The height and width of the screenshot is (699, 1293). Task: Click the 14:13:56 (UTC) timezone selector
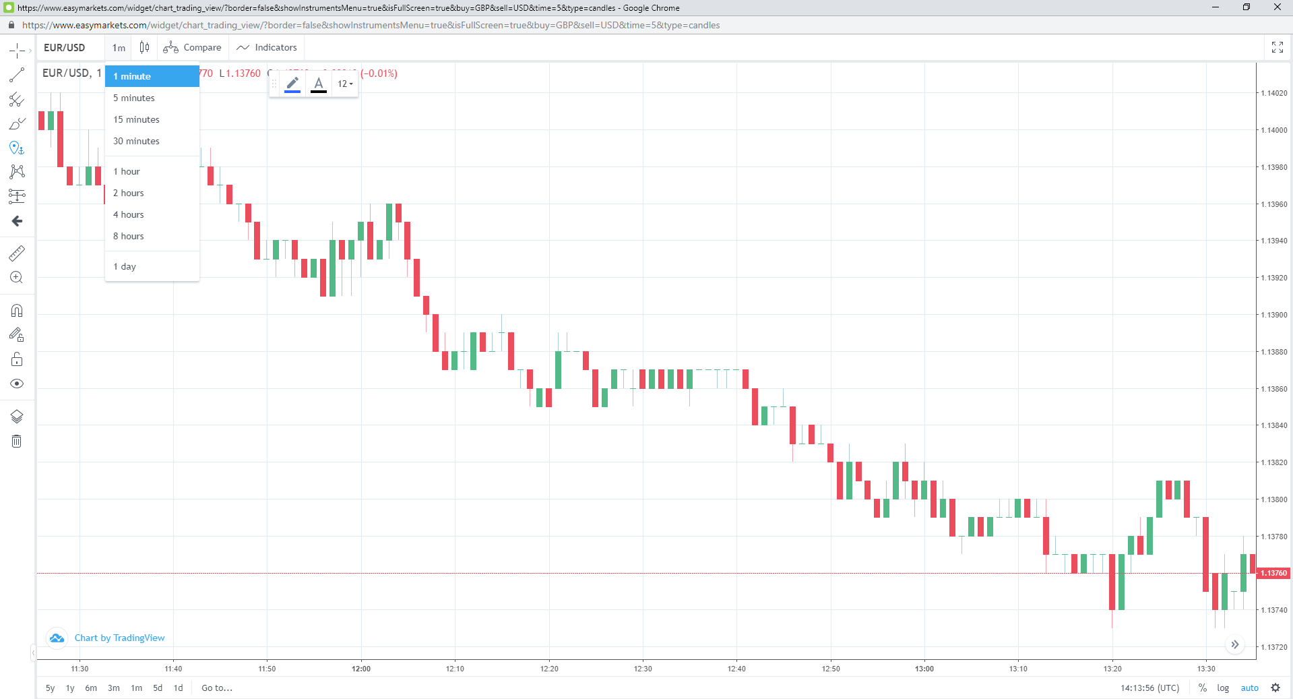1149,688
